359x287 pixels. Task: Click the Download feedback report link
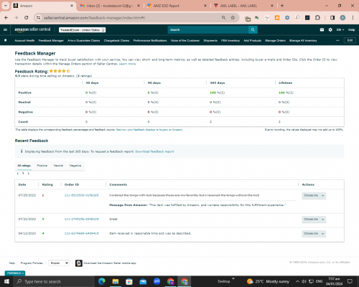(x=154, y=151)
